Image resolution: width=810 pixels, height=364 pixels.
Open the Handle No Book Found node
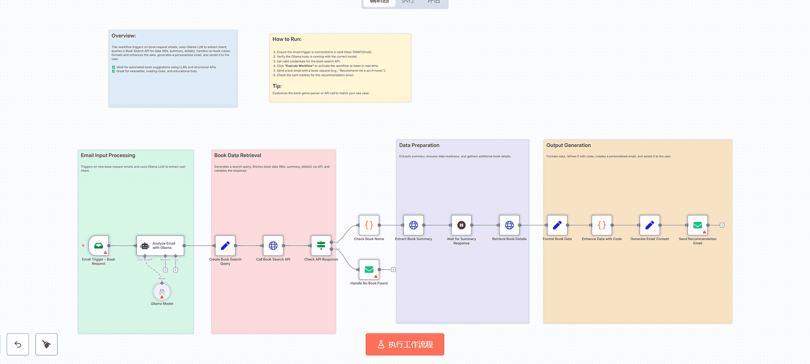(x=369, y=270)
